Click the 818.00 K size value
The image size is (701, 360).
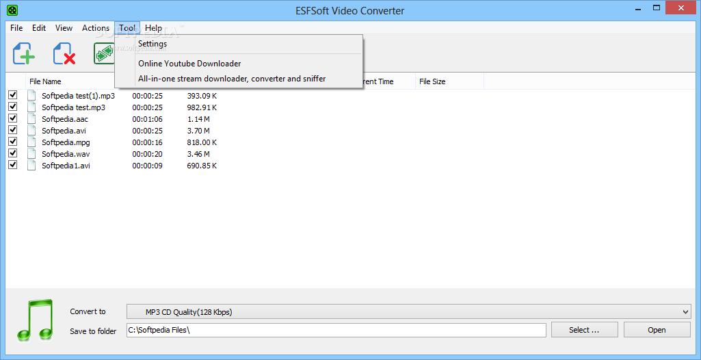point(202,142)
